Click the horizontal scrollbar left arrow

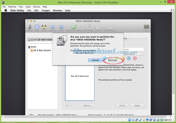(2, 117)
